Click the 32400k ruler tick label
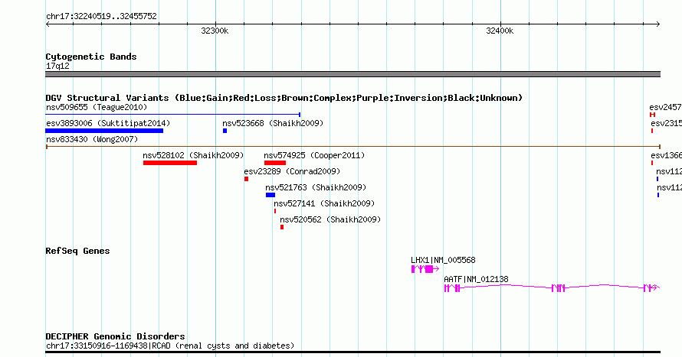Screen dimensions: 682x357 [500, 31]
